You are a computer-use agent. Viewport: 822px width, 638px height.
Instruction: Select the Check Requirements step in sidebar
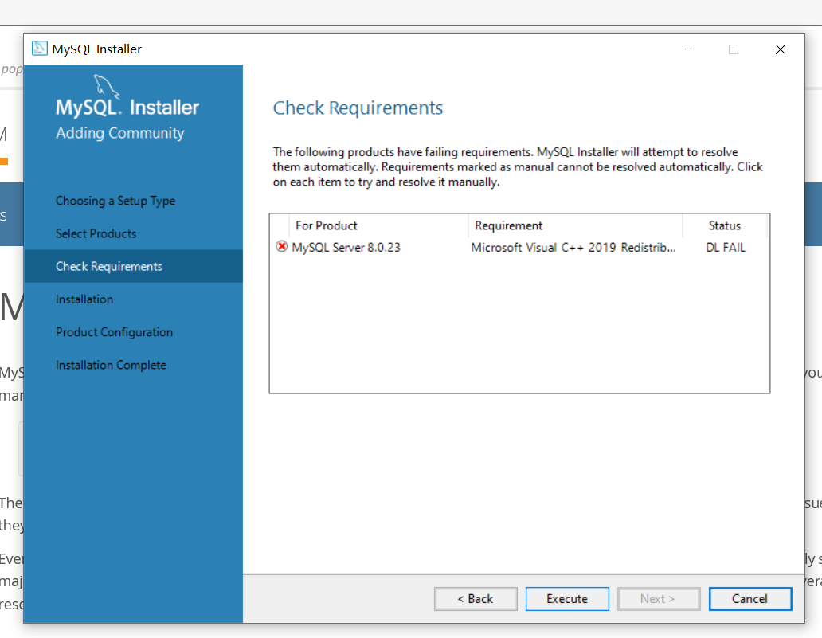tap(133, 266)
